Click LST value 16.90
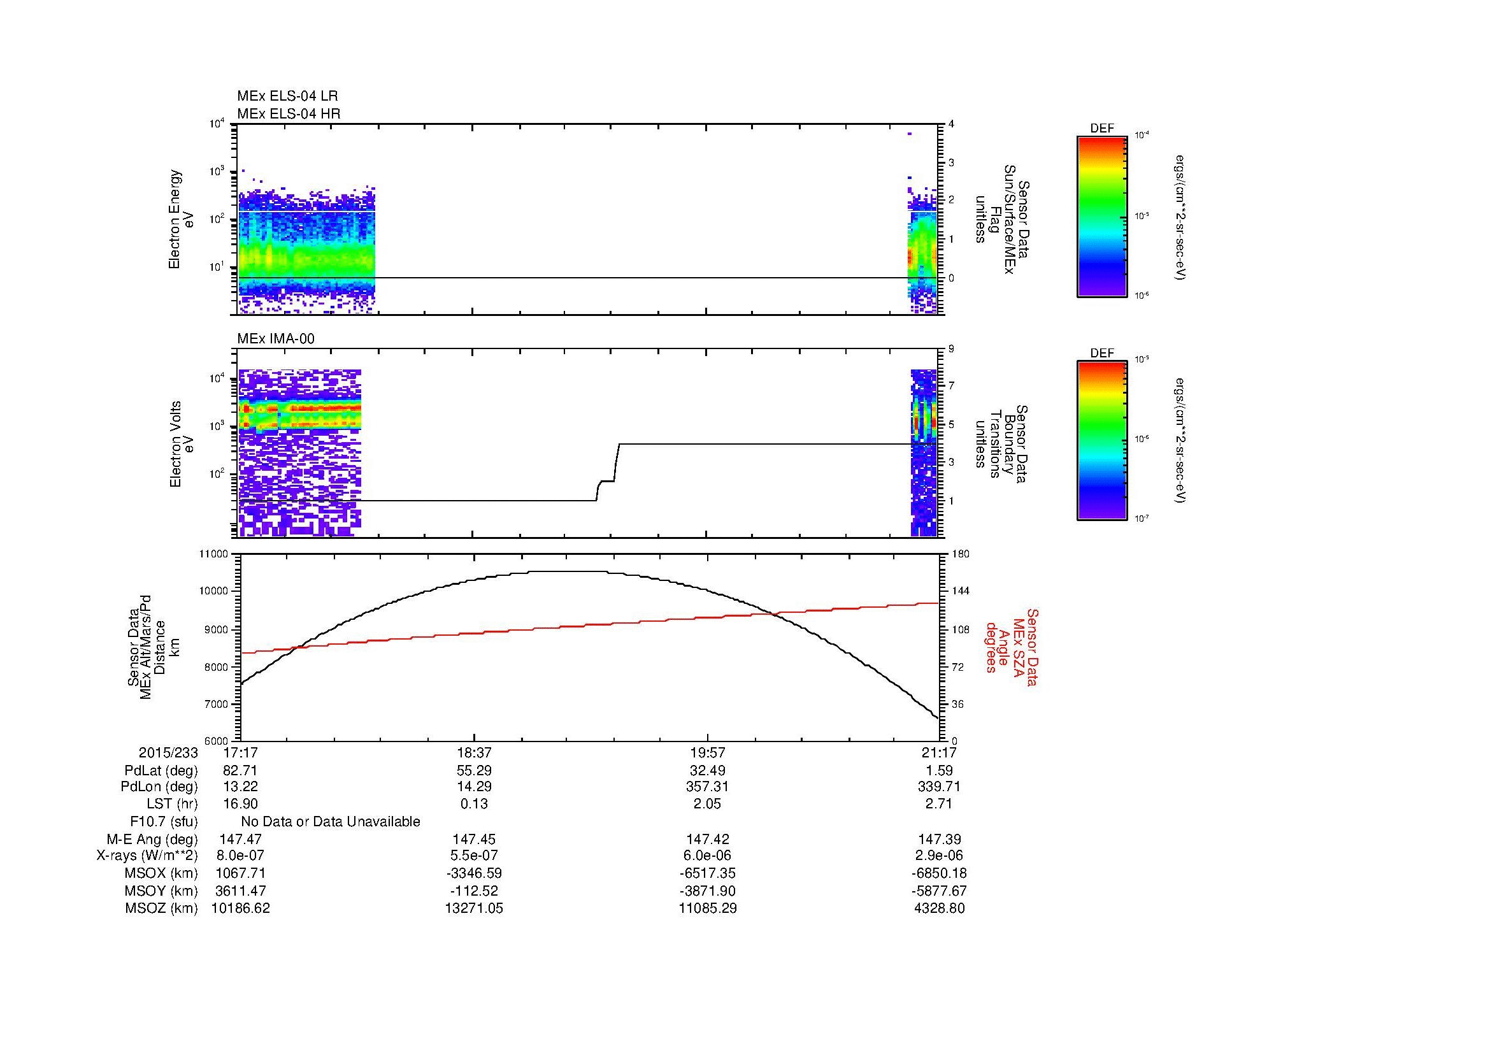Image resolution: width=1490 pixels, height=1053 pixels. (x=240, y=805)
